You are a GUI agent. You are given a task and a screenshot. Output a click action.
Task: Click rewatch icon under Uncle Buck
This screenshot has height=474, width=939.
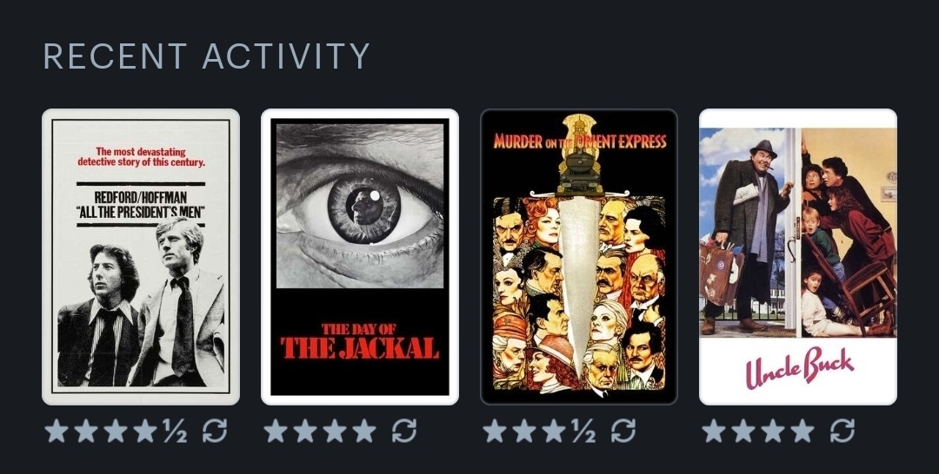point(842,431)
